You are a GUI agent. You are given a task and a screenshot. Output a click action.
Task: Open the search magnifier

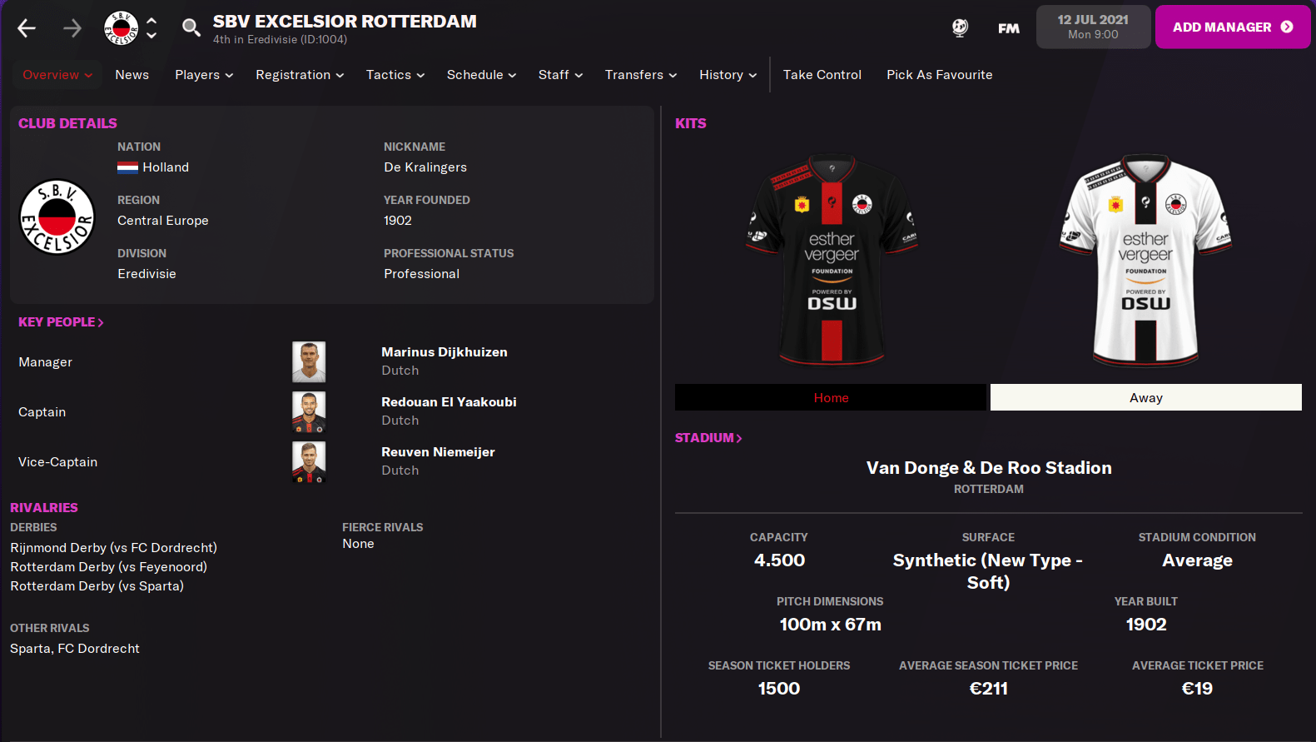coord(191,28)
